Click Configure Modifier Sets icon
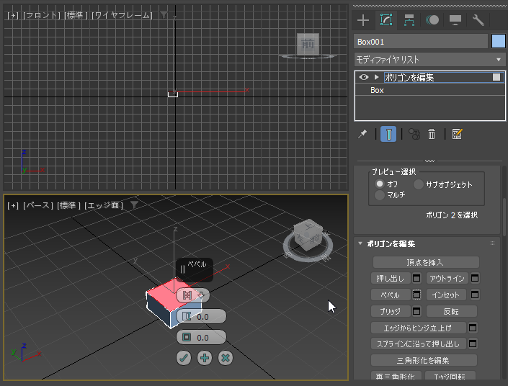 tap(457, 134)
